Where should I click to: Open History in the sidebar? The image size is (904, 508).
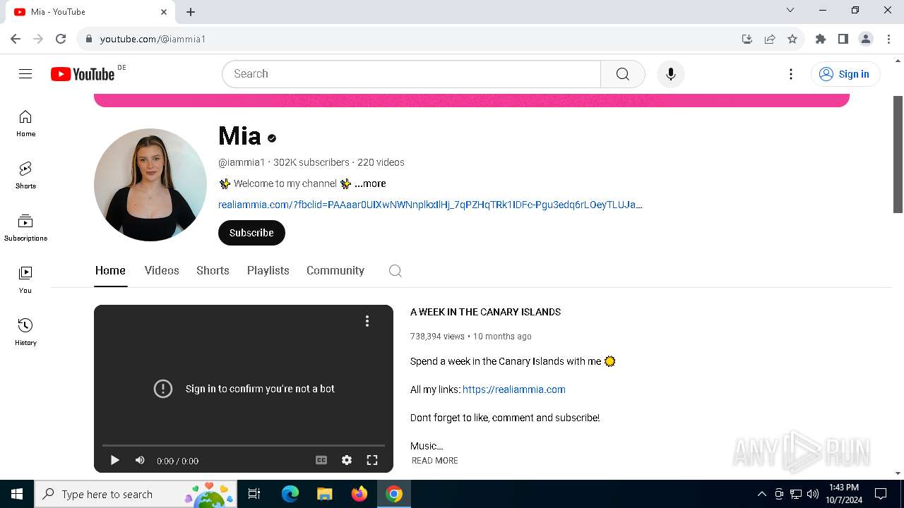[x=25, y=332]
